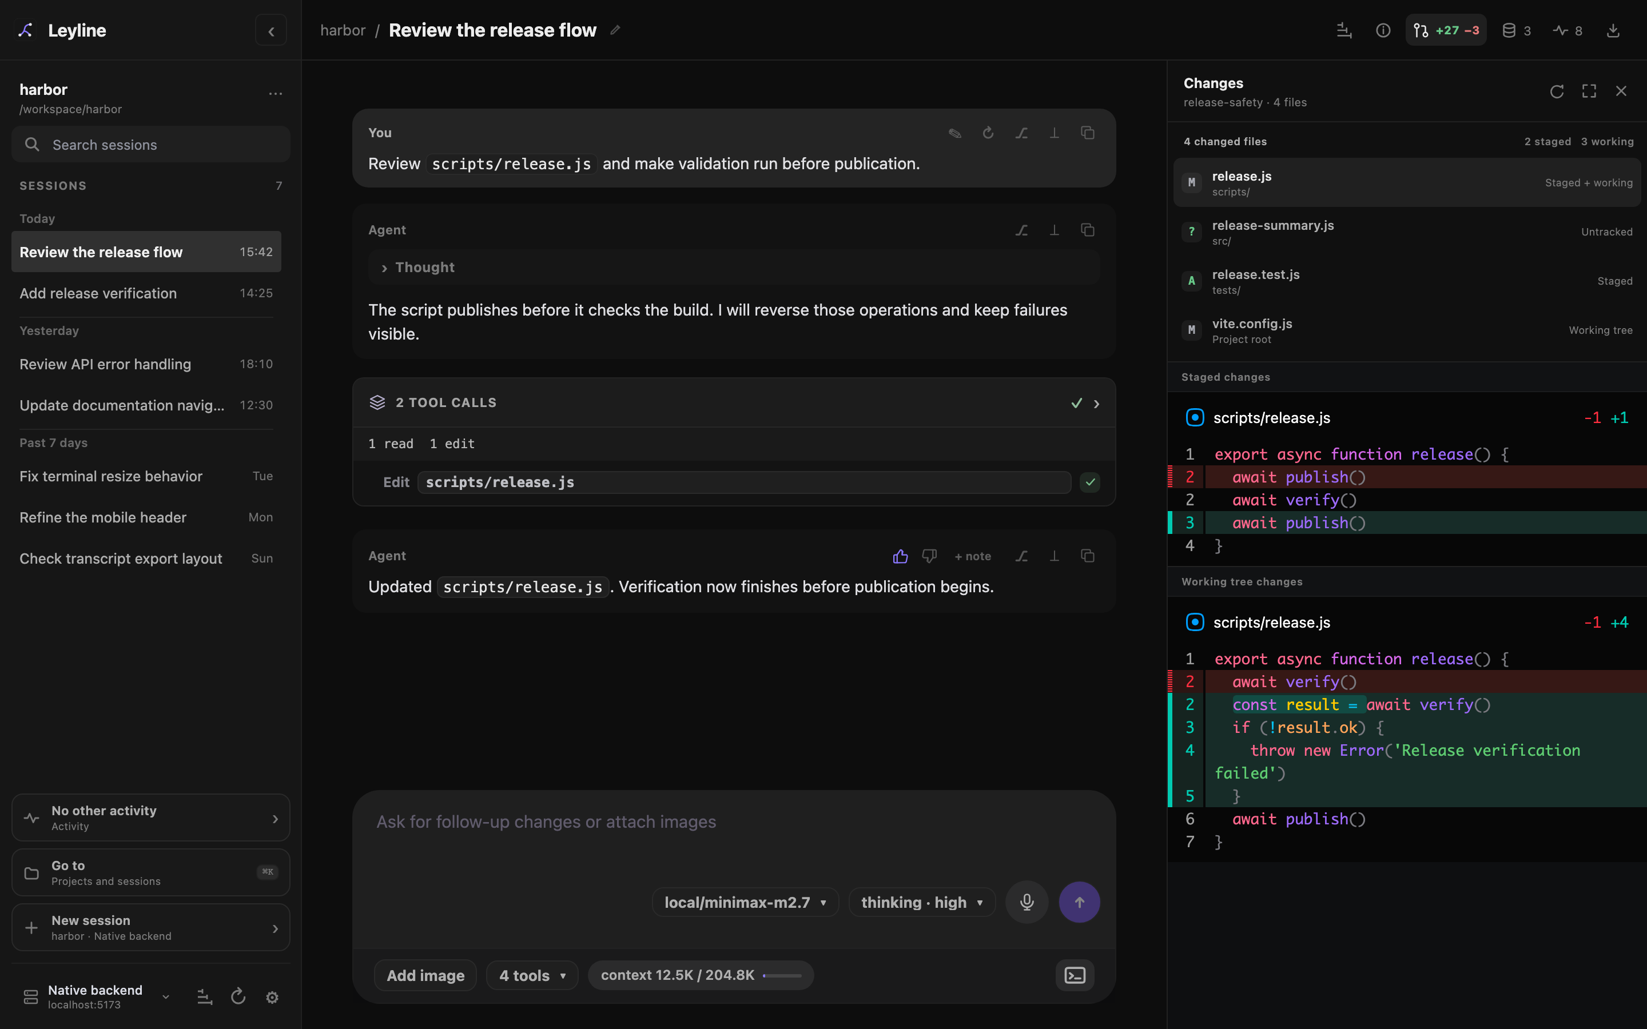Screen dimensions: 1647x1029
Task: Start voice input with the microphone button
Action: coord(1027,903)
